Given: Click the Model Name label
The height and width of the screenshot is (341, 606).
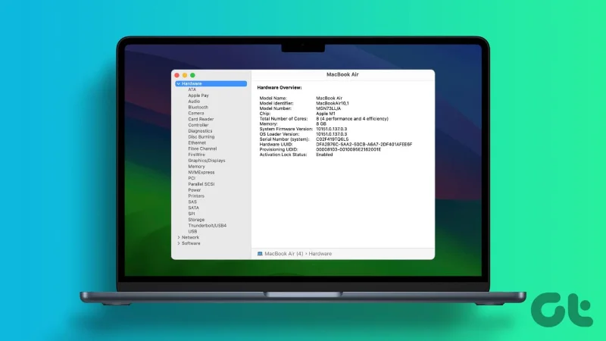Looking at the screenshot, I should tap(273, 99).
